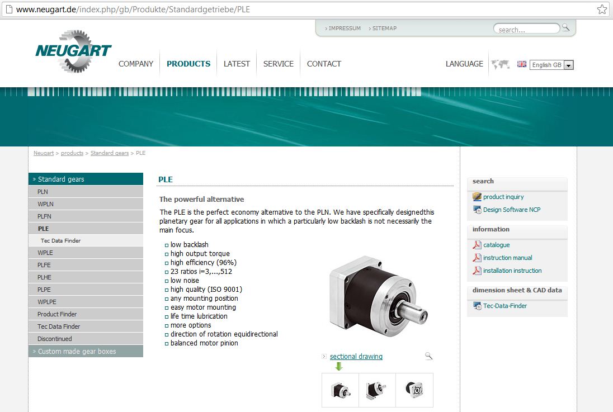The image size is (613, 412).
Task: Open the PRODUCTS menu
Action: pyautogui.click(x=188, y=64)
